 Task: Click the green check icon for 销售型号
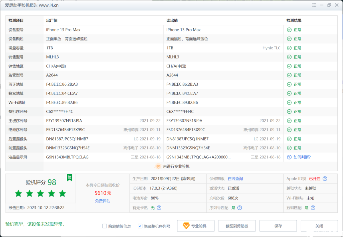[289, 57]
